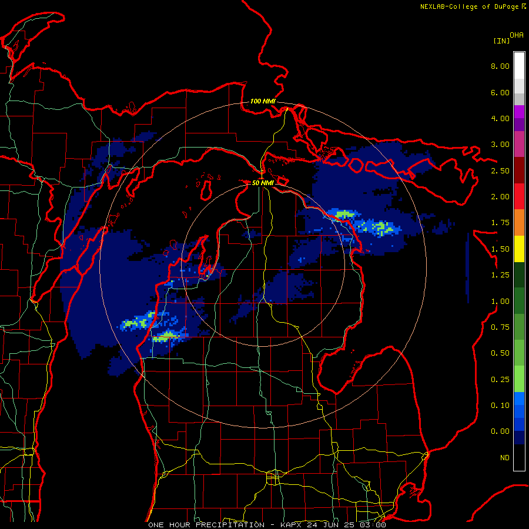The height and width of the screenshot is (529, 529).
Task: Pick the pink swatch beside 3.00
Action: click(x=519, y=144)
